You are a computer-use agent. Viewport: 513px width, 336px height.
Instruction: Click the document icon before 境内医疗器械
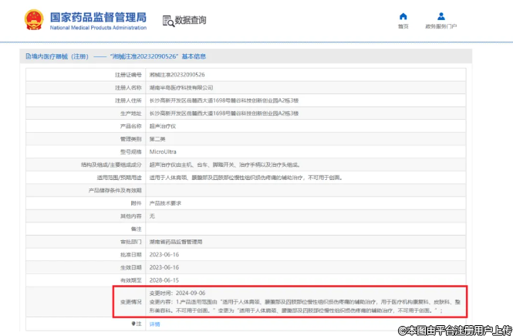point(26,57)
